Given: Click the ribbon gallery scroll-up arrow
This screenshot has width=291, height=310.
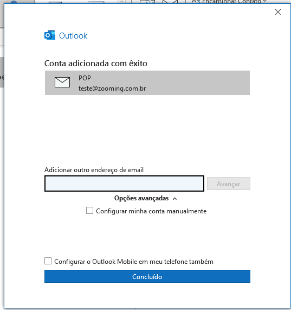Looking at the screenshot, I should pos(122,2).
